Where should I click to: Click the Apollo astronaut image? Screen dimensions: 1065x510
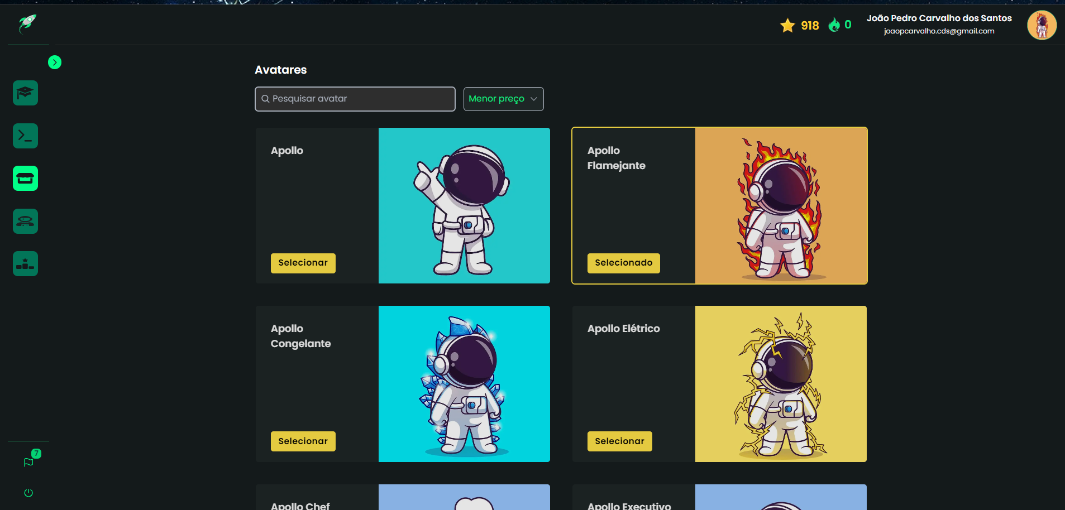[x=464, y=205]
